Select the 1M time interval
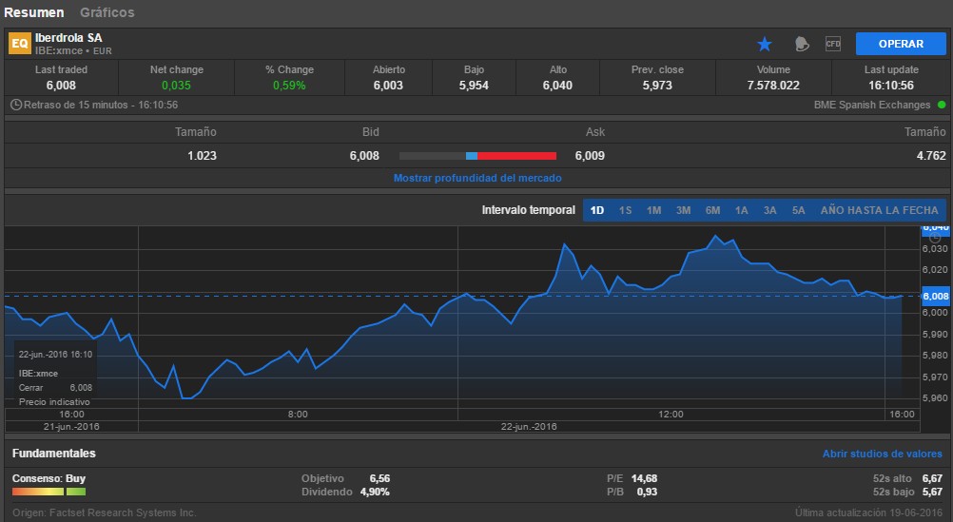The image size is (953, 522). (x=654, y=210)
